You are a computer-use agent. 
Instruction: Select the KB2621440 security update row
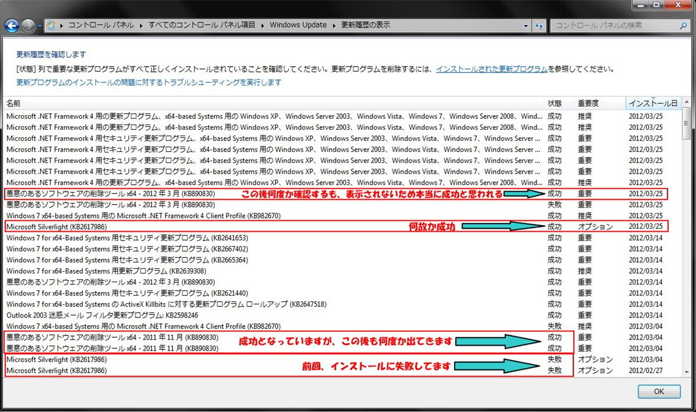click(x=342, y=293)
